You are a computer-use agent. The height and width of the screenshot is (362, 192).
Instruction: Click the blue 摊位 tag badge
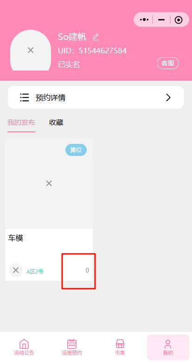76,150
